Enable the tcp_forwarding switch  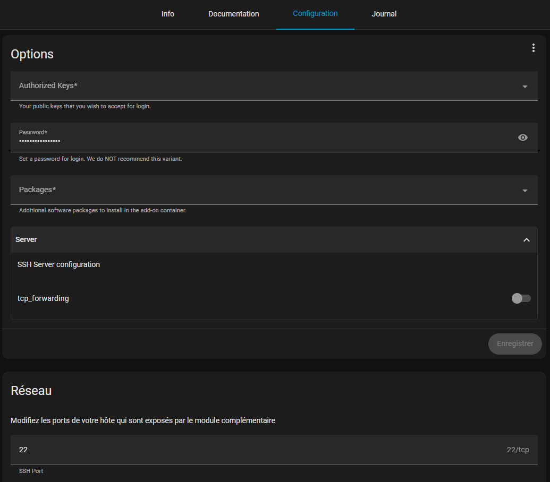click(x=521, y=298)
